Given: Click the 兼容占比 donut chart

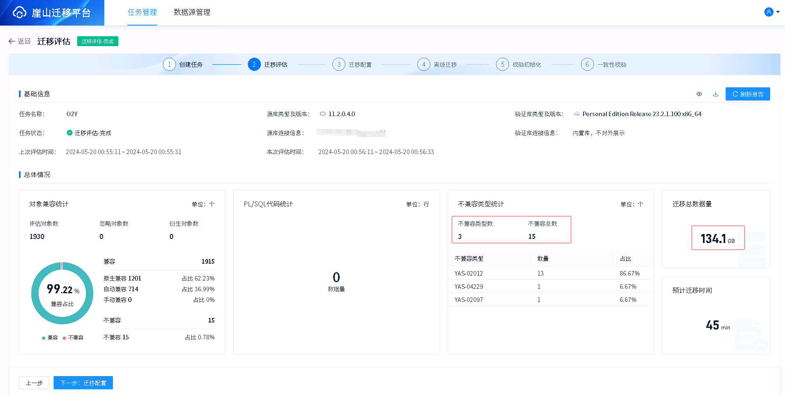Looking at the screenshot, I should pyautogui.click(x=62, y=293).
